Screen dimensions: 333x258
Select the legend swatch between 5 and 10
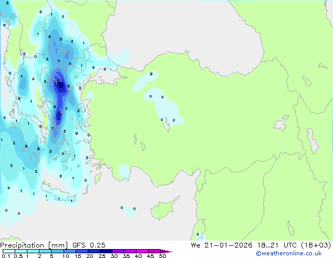click(x=57, y=251)
